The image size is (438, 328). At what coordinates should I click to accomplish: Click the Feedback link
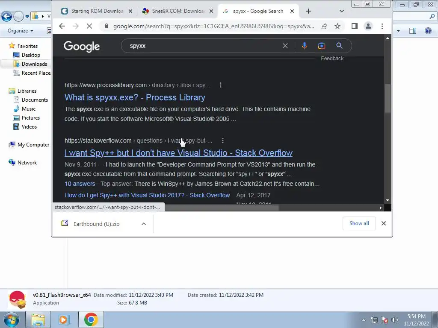(332, 58)
